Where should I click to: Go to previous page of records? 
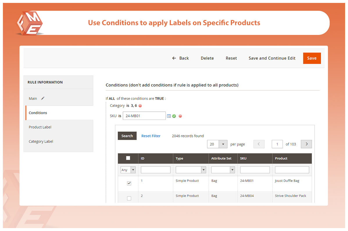259,144
